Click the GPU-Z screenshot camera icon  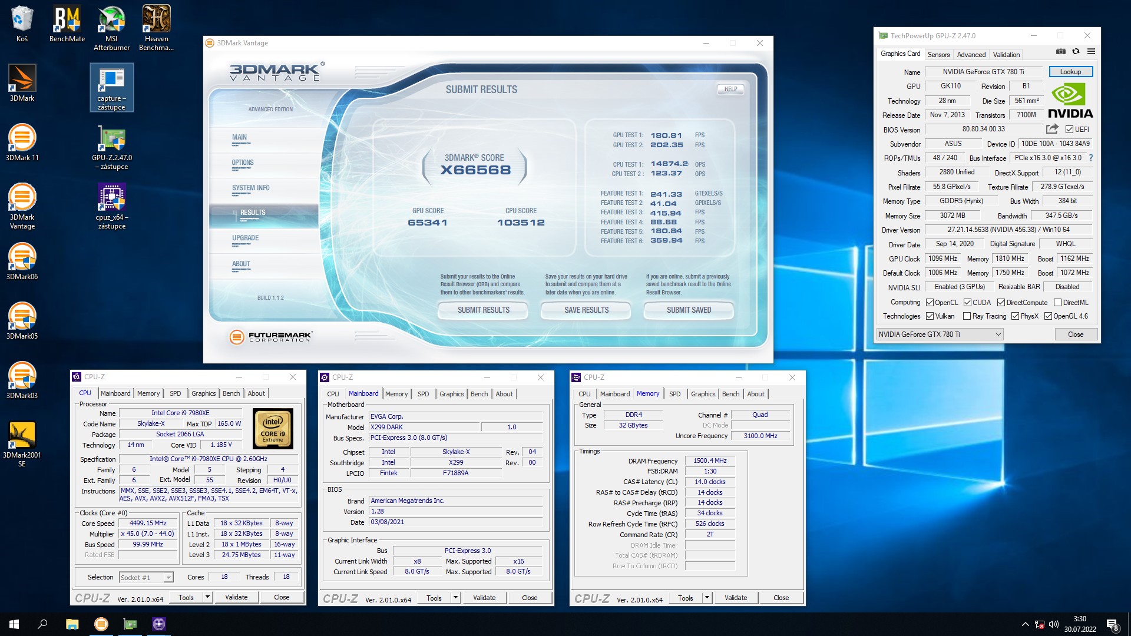click(1060, 52)
